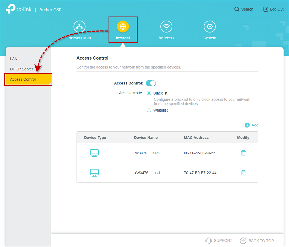Click the Search magnifier icon

point(237,9)
